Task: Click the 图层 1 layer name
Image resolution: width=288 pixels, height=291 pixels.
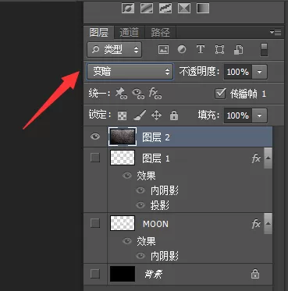Action: click(156, 158)
